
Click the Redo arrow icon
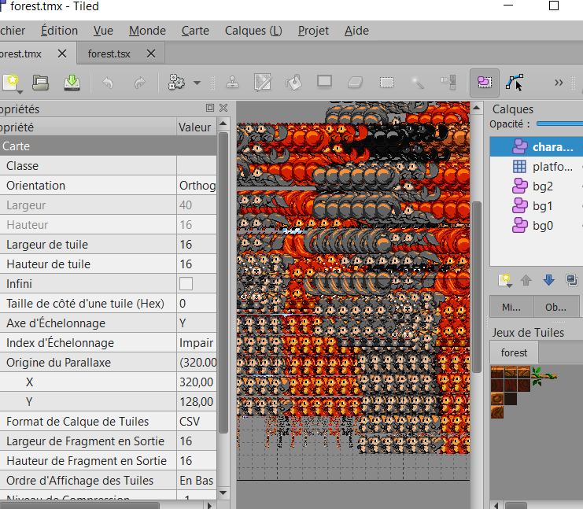140,83
